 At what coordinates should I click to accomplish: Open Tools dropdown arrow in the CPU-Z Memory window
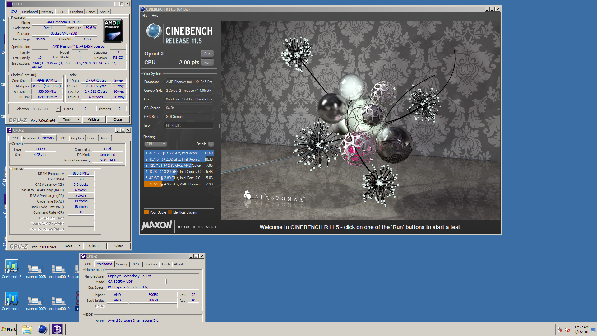coord(80,246)
